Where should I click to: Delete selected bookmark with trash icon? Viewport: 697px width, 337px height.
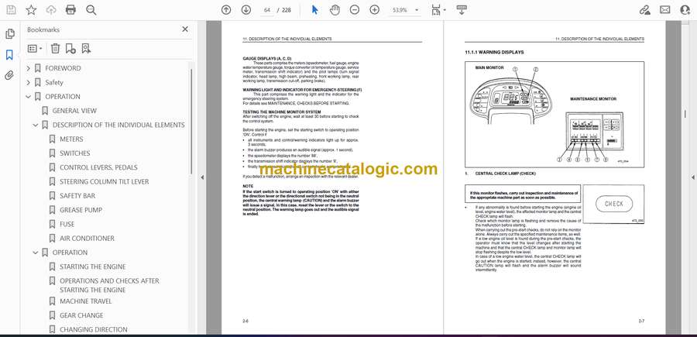[x=55, y=48]
